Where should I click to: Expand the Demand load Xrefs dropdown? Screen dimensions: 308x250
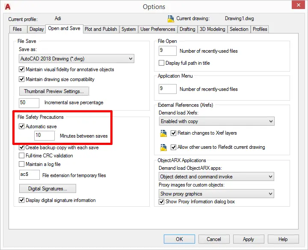216,121
